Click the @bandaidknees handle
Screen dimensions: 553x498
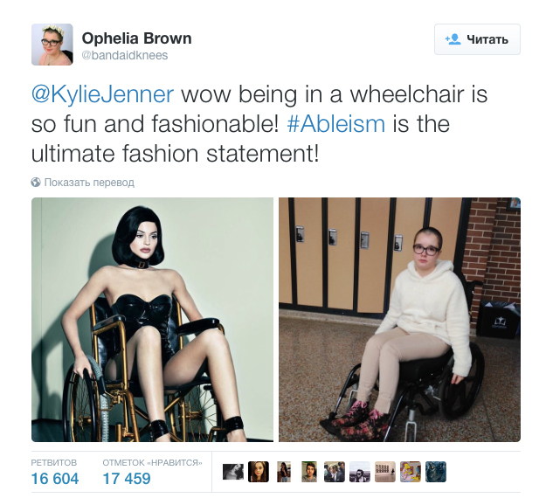coord(125,55)
